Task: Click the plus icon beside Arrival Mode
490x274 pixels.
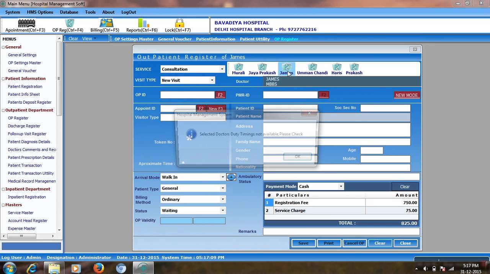Action: 231,177
